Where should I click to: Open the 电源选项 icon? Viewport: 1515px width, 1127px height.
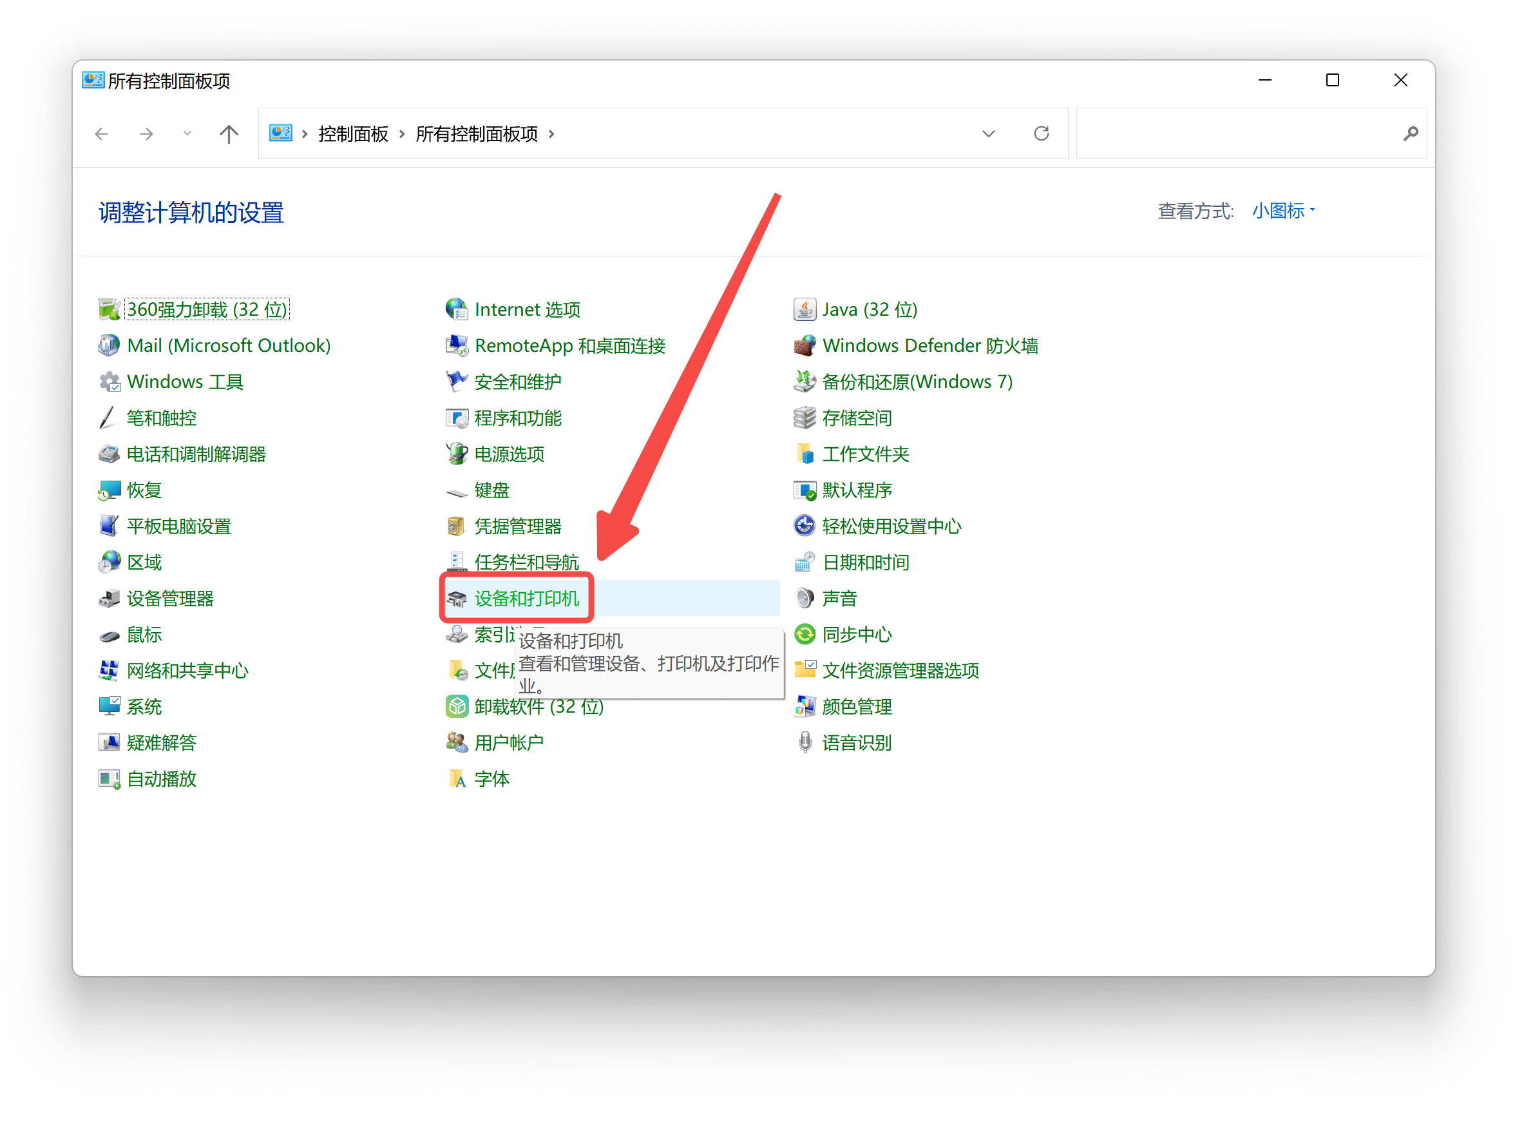pyautogui.click(x=457, y=454)
